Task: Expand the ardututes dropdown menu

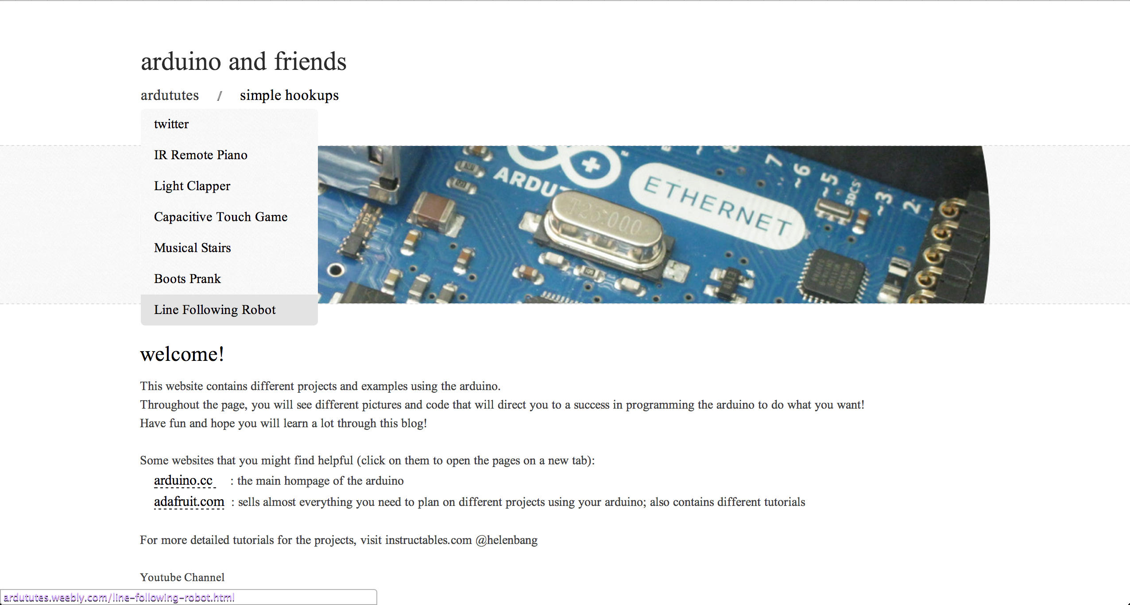Action: [x=166, y=96]
